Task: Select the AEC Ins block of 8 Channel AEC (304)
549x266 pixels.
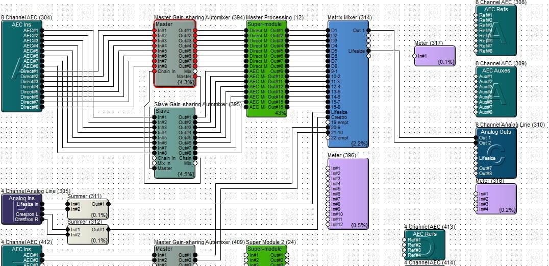Action: [x=22, y=66]
